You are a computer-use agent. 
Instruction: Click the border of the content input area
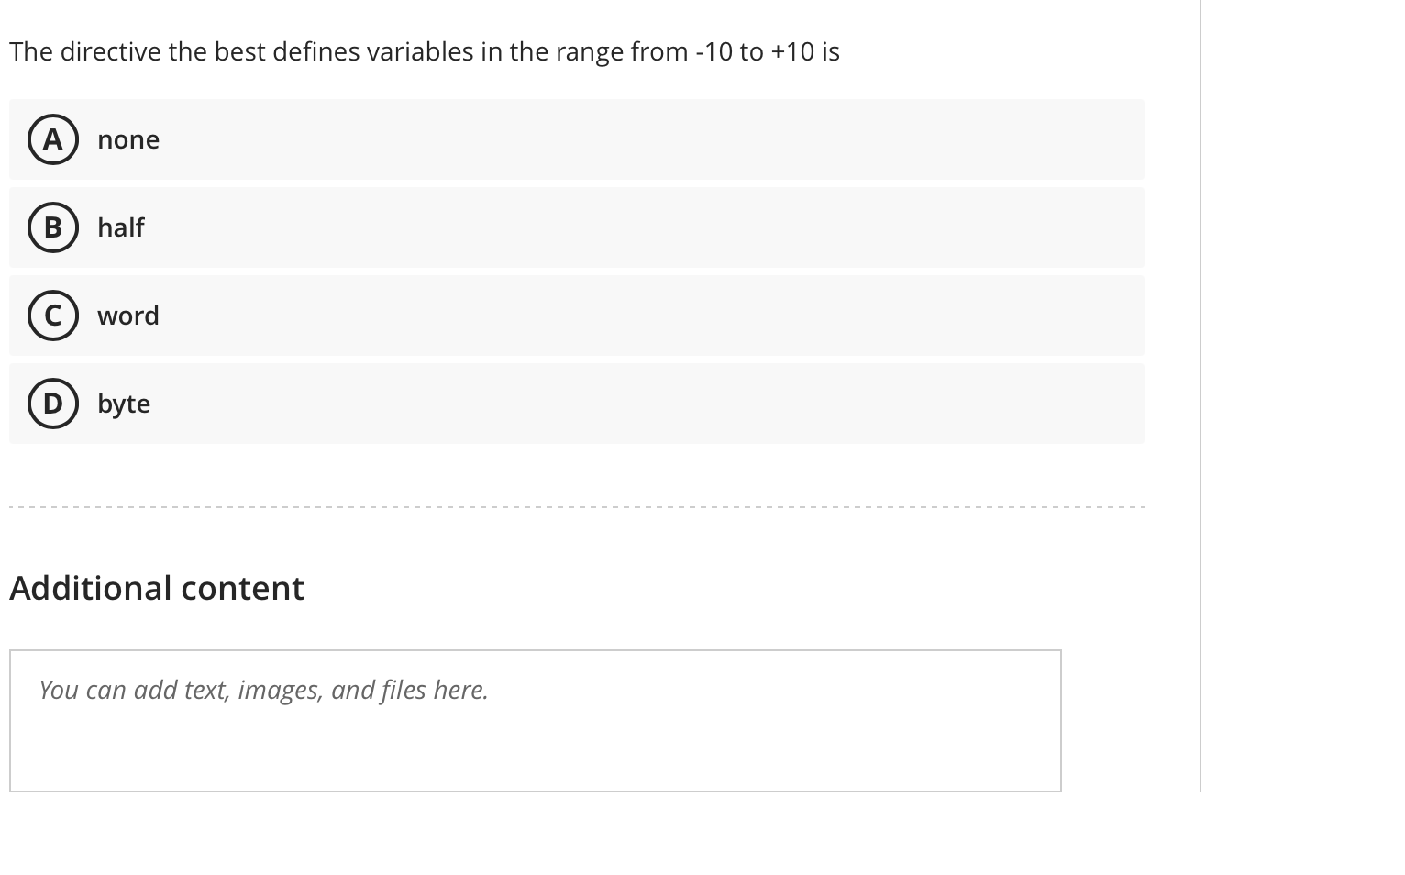(x=535, y=650)
